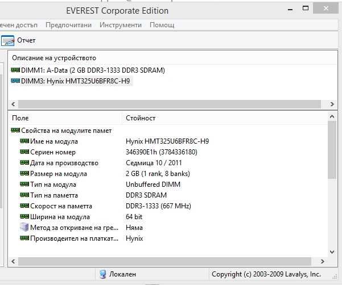Click the icon beside Размер на модула
This screenshot has height=285, width=342.
(x=24, y=173)
